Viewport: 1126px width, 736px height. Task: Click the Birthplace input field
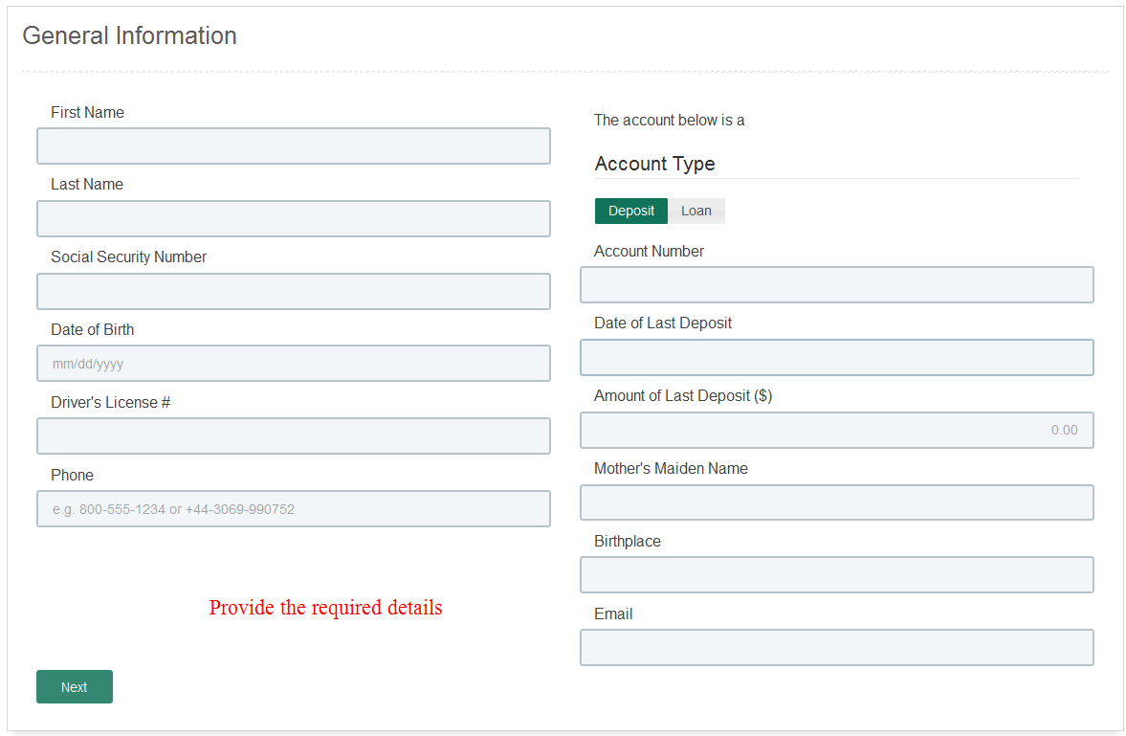tap(836, 575)
